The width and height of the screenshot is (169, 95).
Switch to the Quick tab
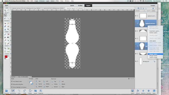(x=72, y=6)
